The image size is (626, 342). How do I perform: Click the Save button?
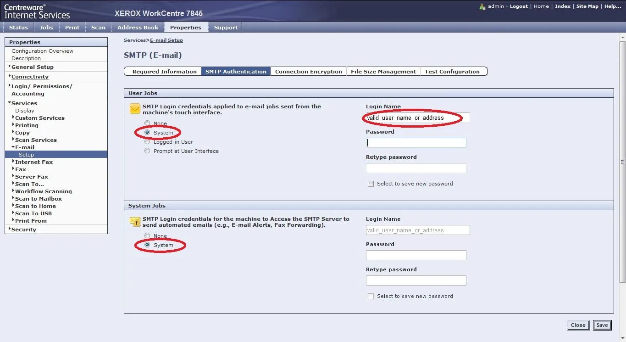[x=602, y=325]
